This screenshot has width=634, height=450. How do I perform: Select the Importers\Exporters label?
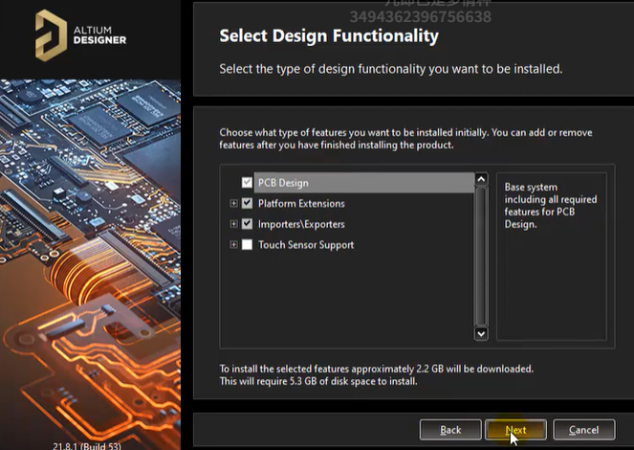(301, 224)
